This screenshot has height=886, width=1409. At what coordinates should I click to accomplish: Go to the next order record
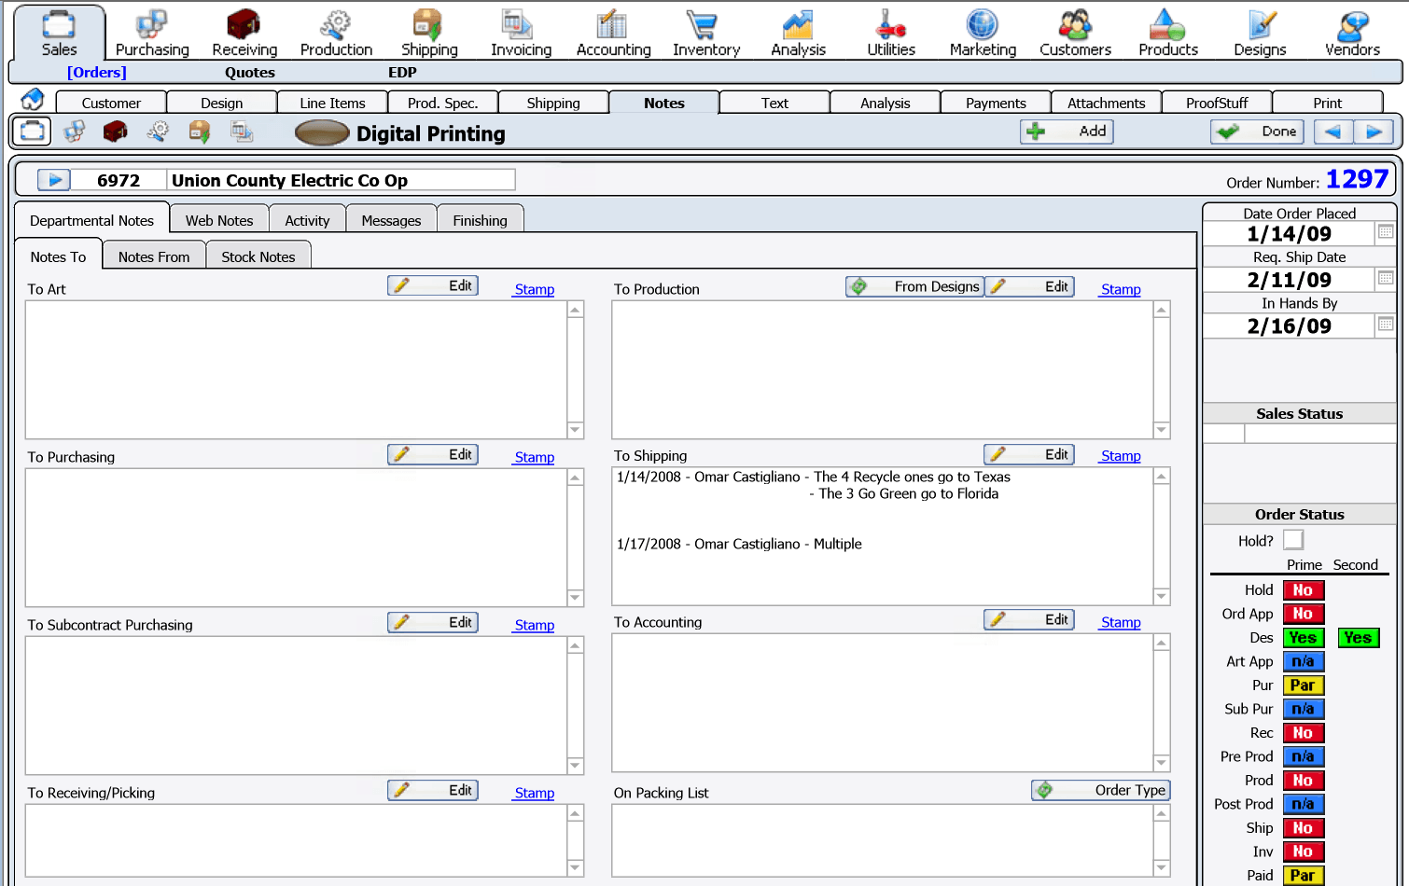pos(1374,132)
